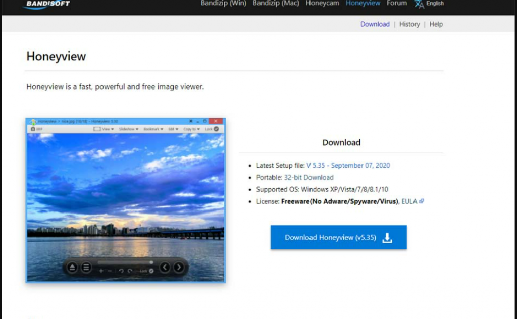Click the text 'Honeyview is a fast, powerful and free image viewer.'
517x319 pixels.
click(x=115, y=87)
